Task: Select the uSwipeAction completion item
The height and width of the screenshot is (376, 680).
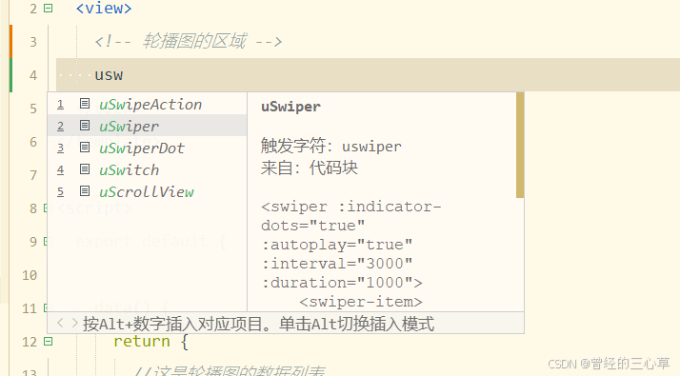Action: pos(147,104)
